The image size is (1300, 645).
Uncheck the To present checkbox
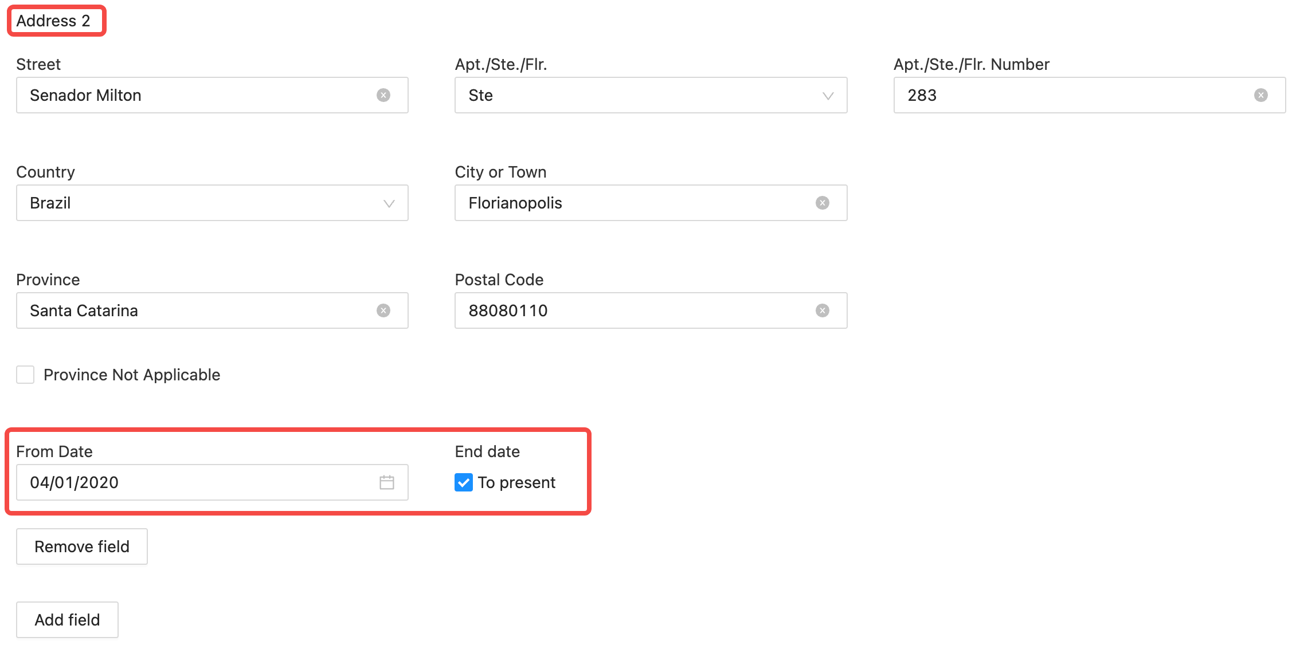pyautogui.click(x=464, y=482)
